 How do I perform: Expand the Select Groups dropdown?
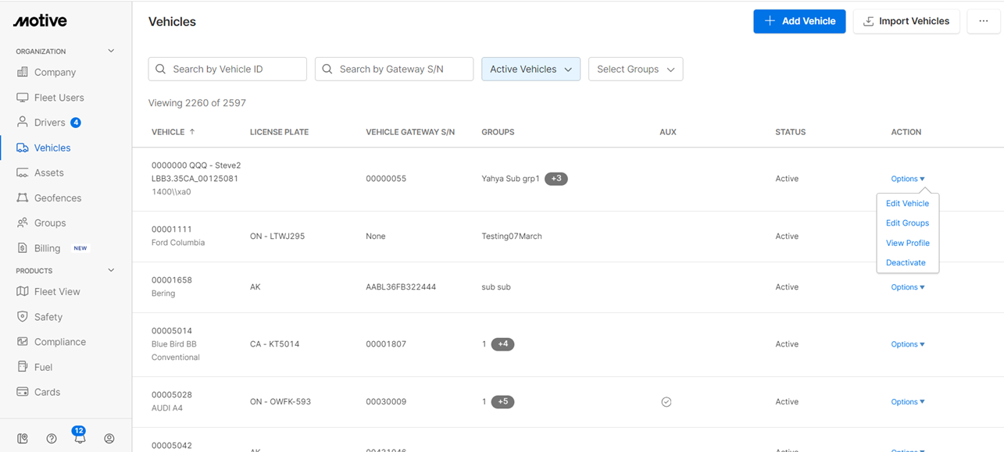tap(635, 69)
